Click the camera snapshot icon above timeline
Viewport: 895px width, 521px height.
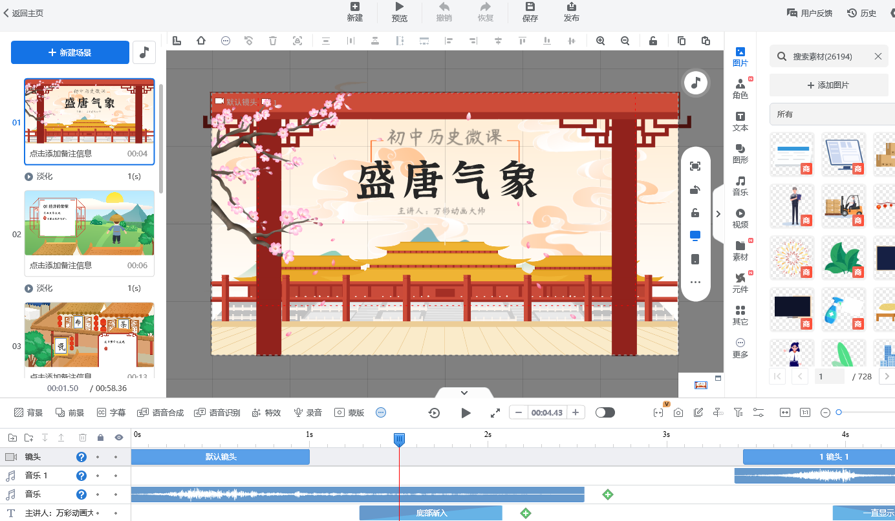(678, 412)
